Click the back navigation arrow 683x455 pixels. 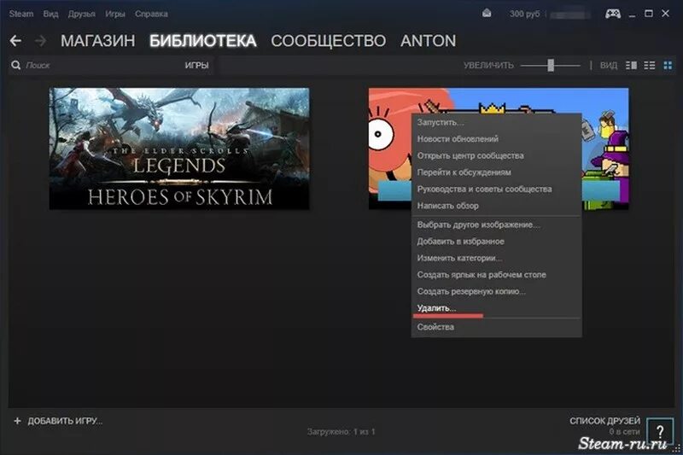pyautogui.click(x=15, y=41)
